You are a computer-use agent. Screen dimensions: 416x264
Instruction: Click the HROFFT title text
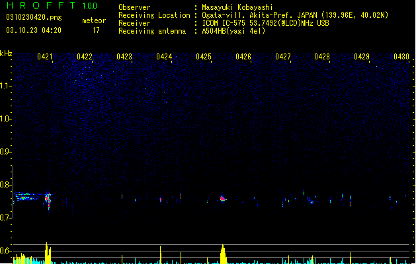41,5
